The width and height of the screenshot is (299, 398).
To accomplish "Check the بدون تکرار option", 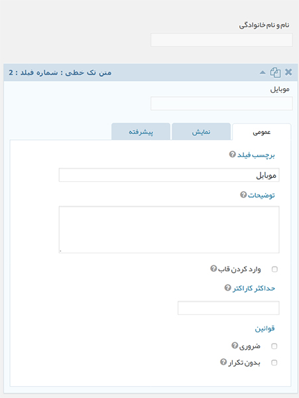I will click(x=274, y=363).
